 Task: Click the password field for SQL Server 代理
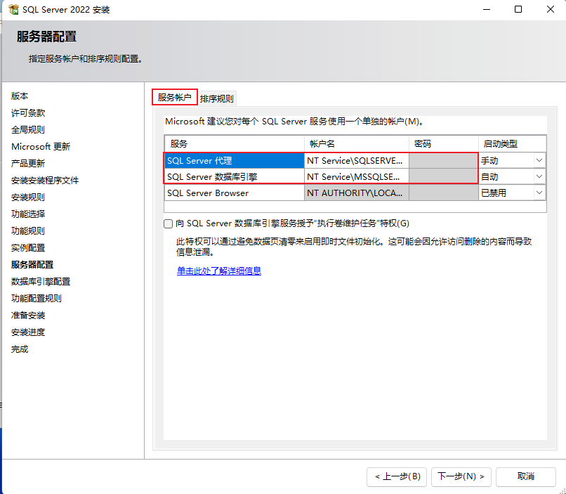[444, 161]
